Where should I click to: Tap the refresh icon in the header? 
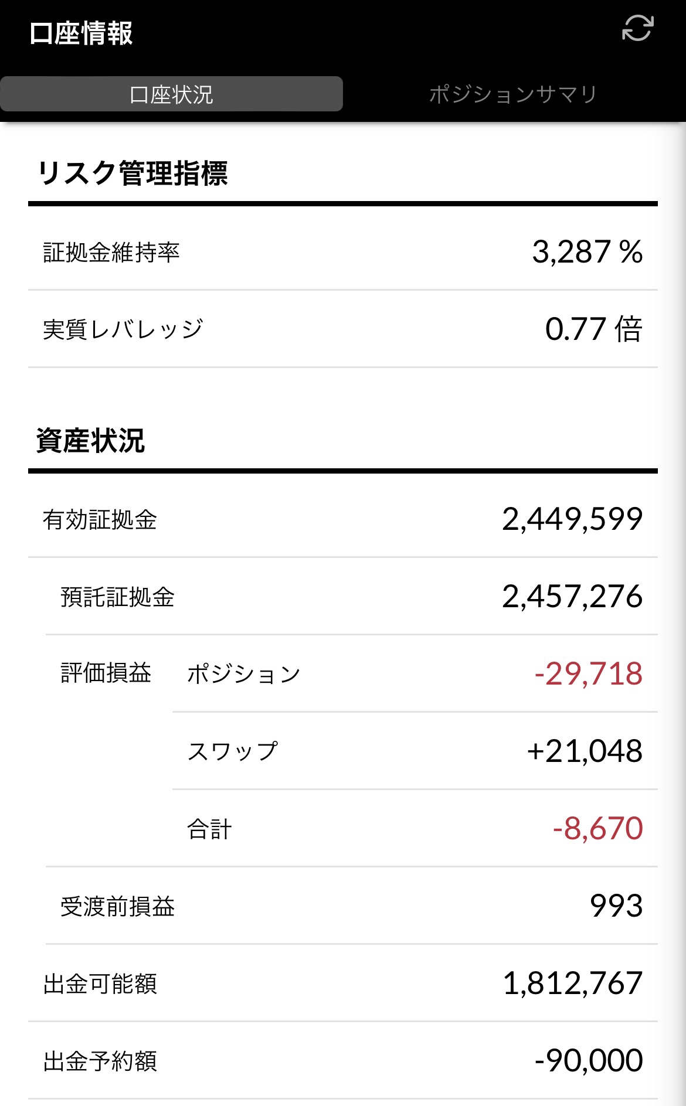click(637, 28)
